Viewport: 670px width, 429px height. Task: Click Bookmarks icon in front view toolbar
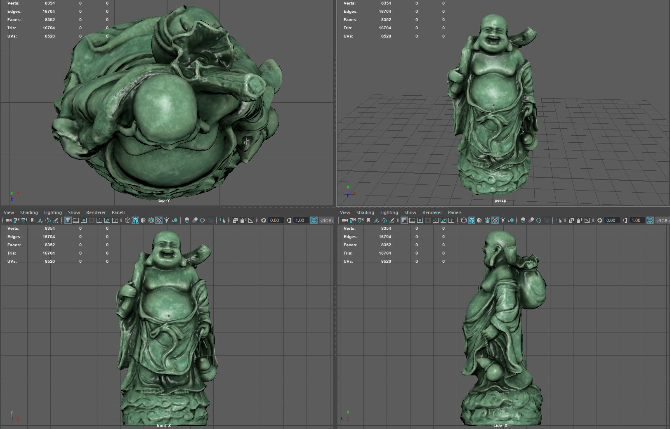pyautogui.click(x=32, y=220)
